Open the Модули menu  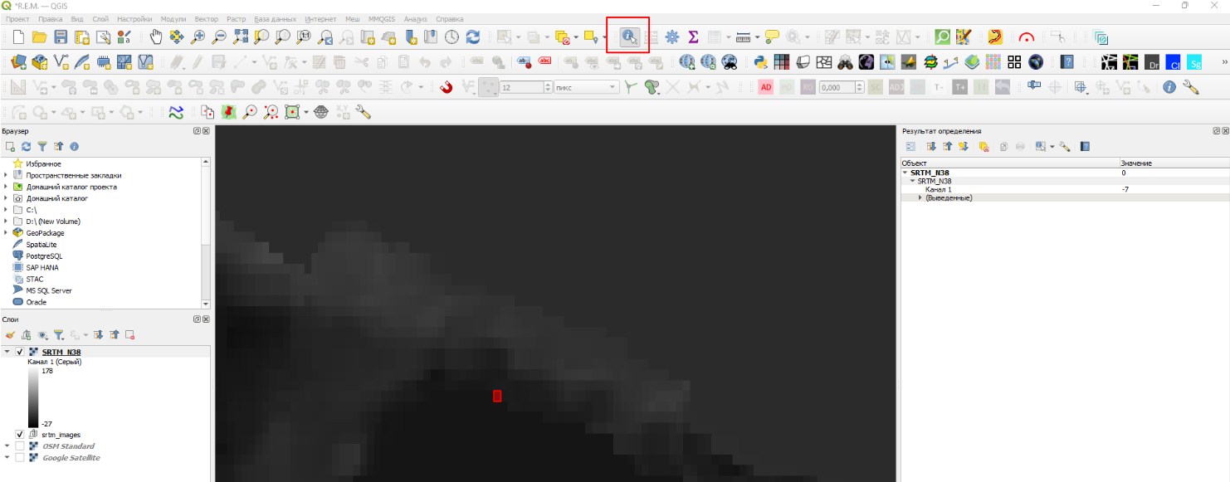pos(173,18)
